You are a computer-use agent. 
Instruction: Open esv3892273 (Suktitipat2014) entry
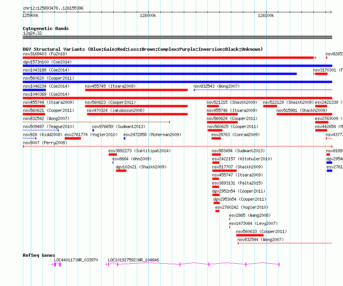point(140,151)
